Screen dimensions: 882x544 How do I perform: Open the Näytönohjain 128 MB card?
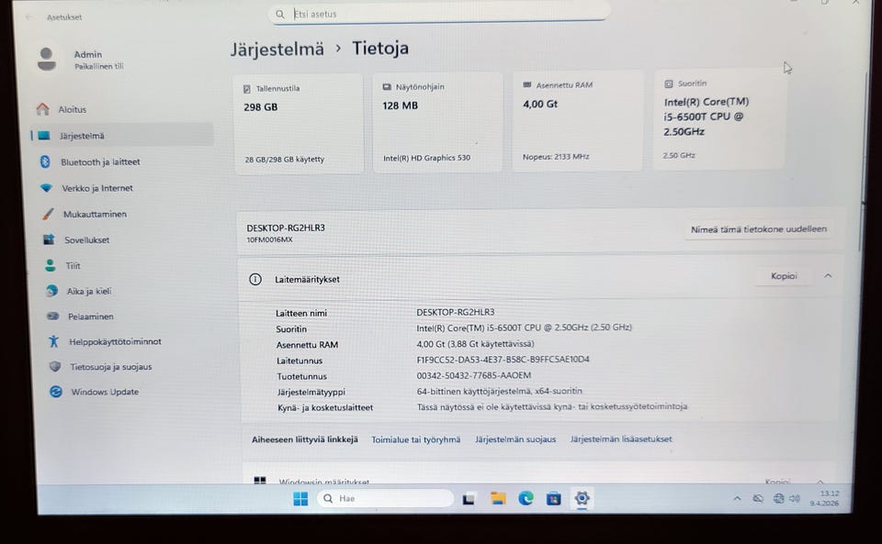tap(437, 122)
